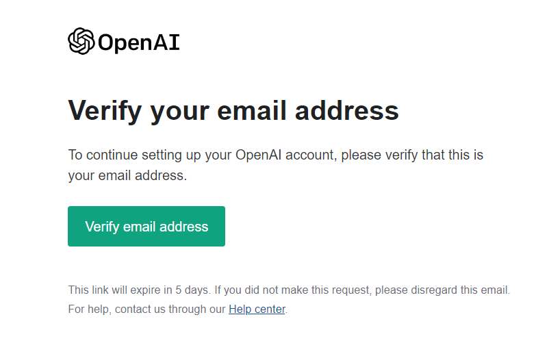549x341 pixels.
Task: Click "please verify that this is" text
Action: 412,155
